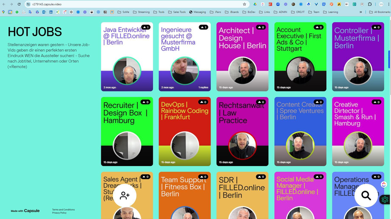Open the All Bookmarks folder
This screenshot has width=391, height=219.
(380, 12)
